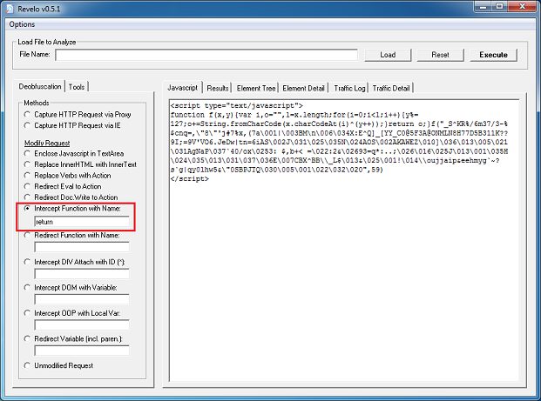Screen dimensions: 541x401
Task: Switch to the Element Tree tab
Action: [x=256, y=88]
